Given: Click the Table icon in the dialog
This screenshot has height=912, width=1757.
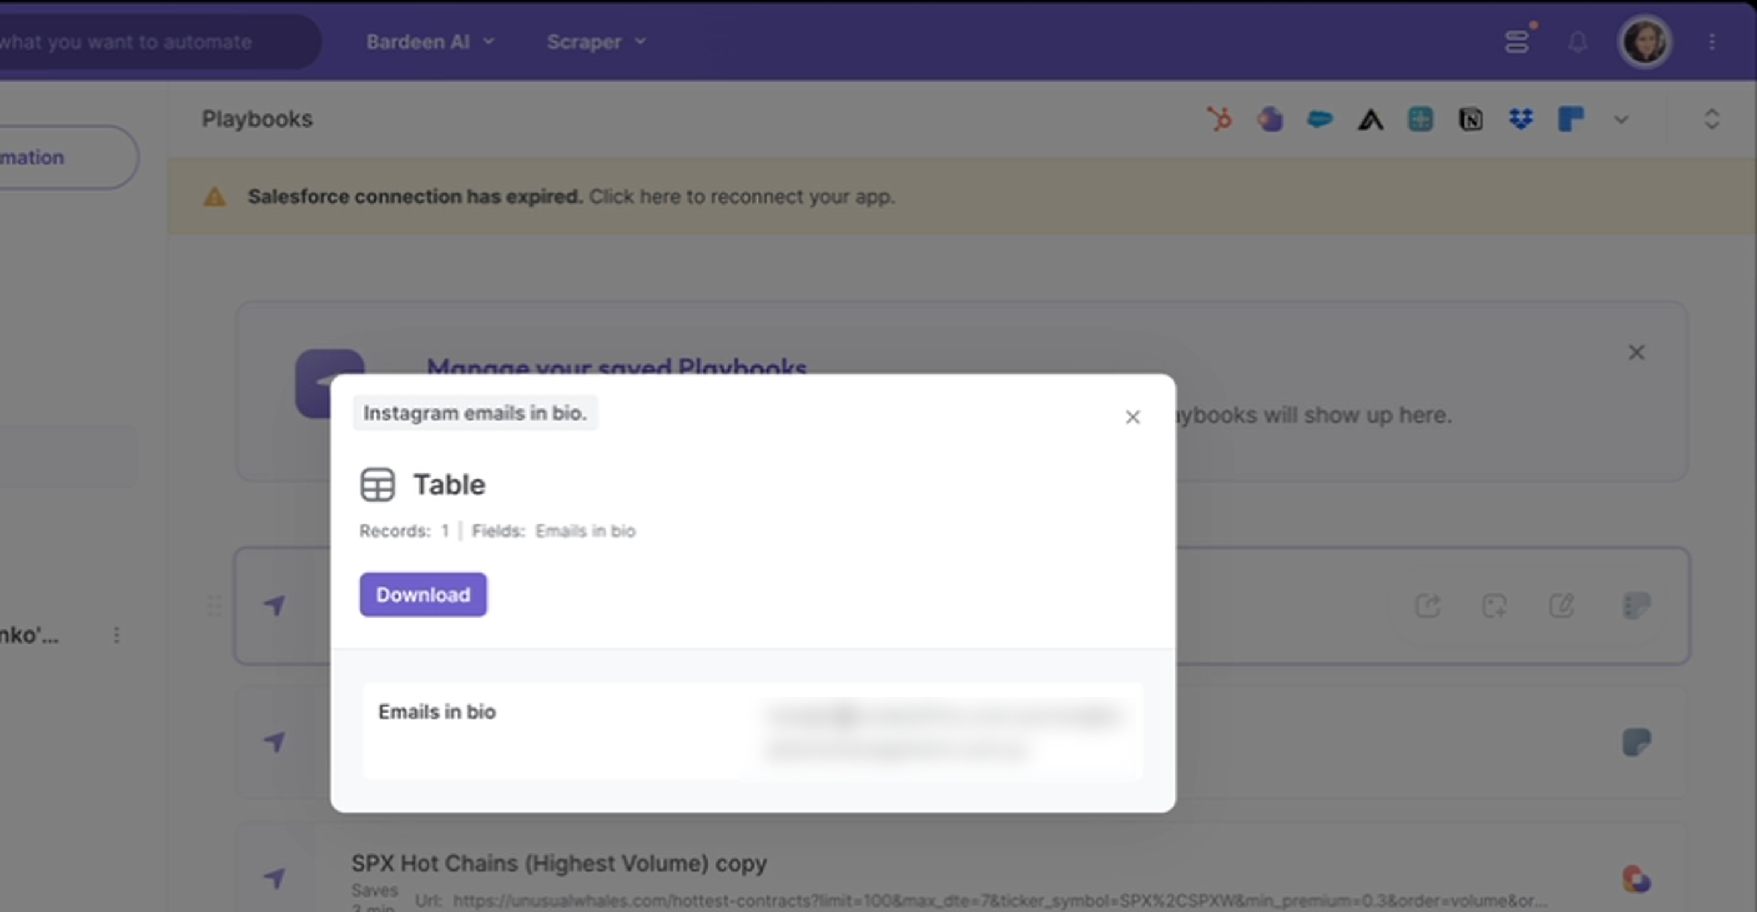Looking at the screenshot, I should point(378,484).
